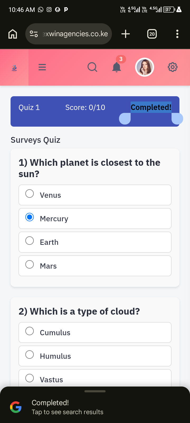Open the site search tool
Viewport: 190px width, 423px height.
tap(92, 67)
